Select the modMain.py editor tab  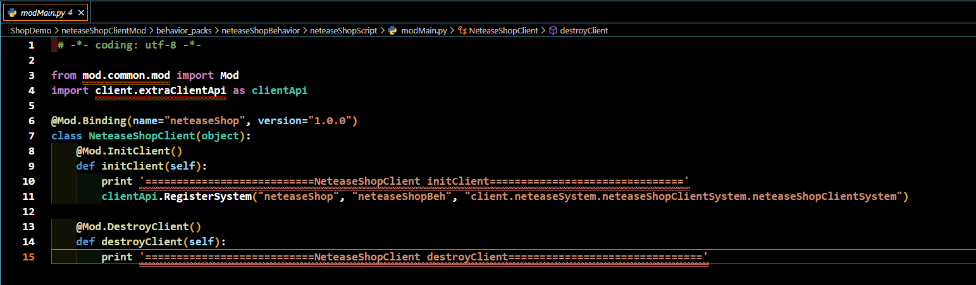point(45,12)
